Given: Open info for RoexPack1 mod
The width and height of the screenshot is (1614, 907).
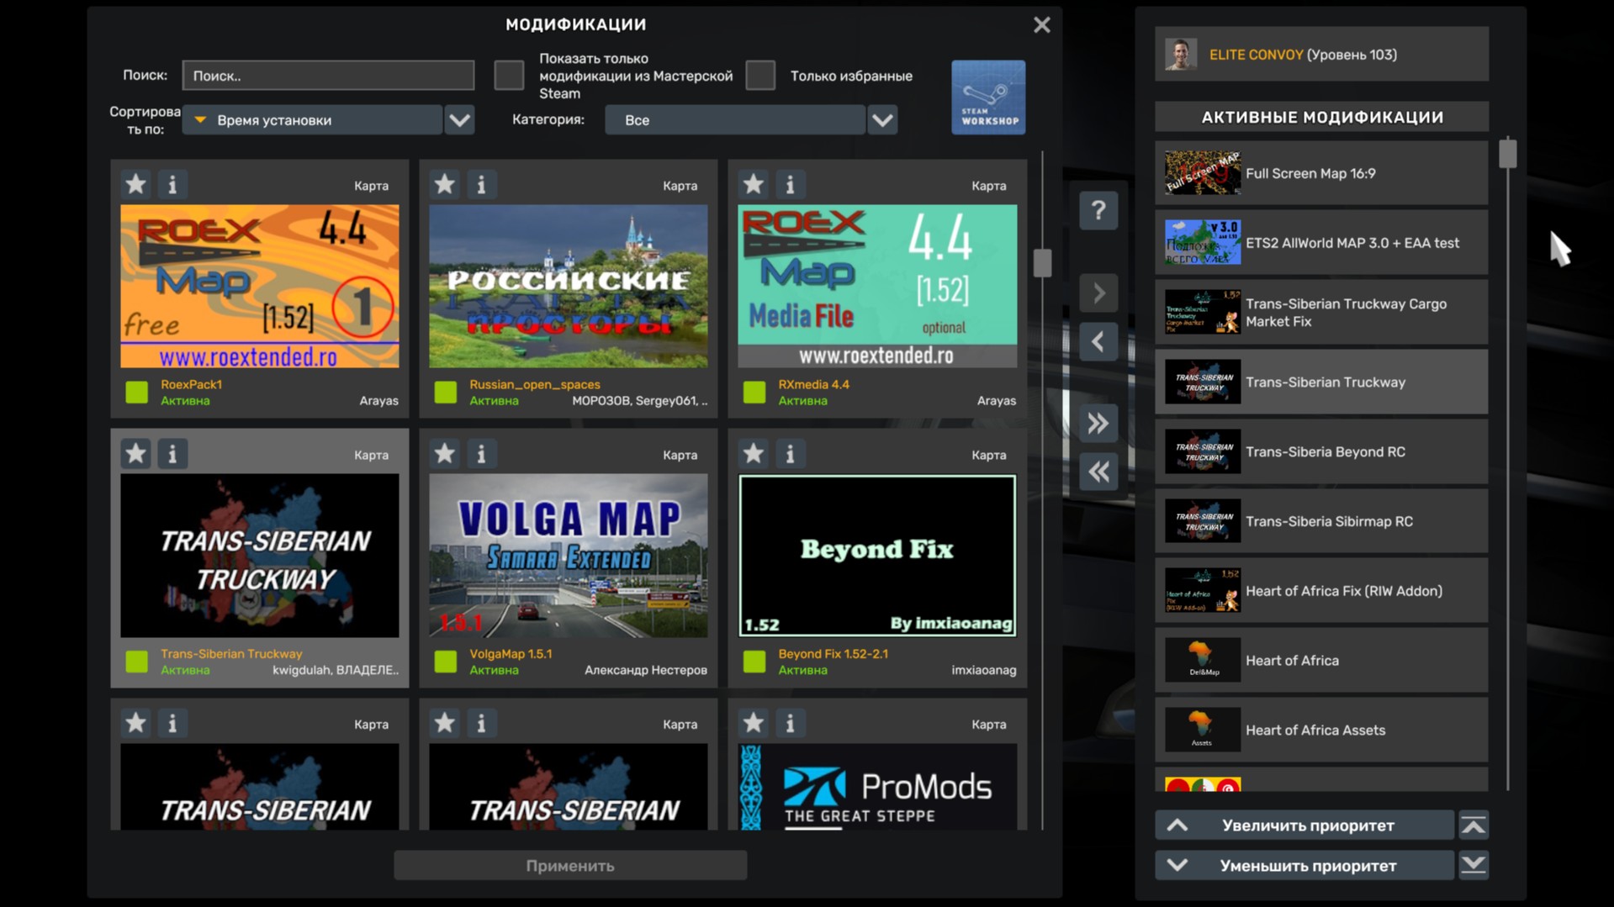Looking at the screenshot, I should (172, 184).
